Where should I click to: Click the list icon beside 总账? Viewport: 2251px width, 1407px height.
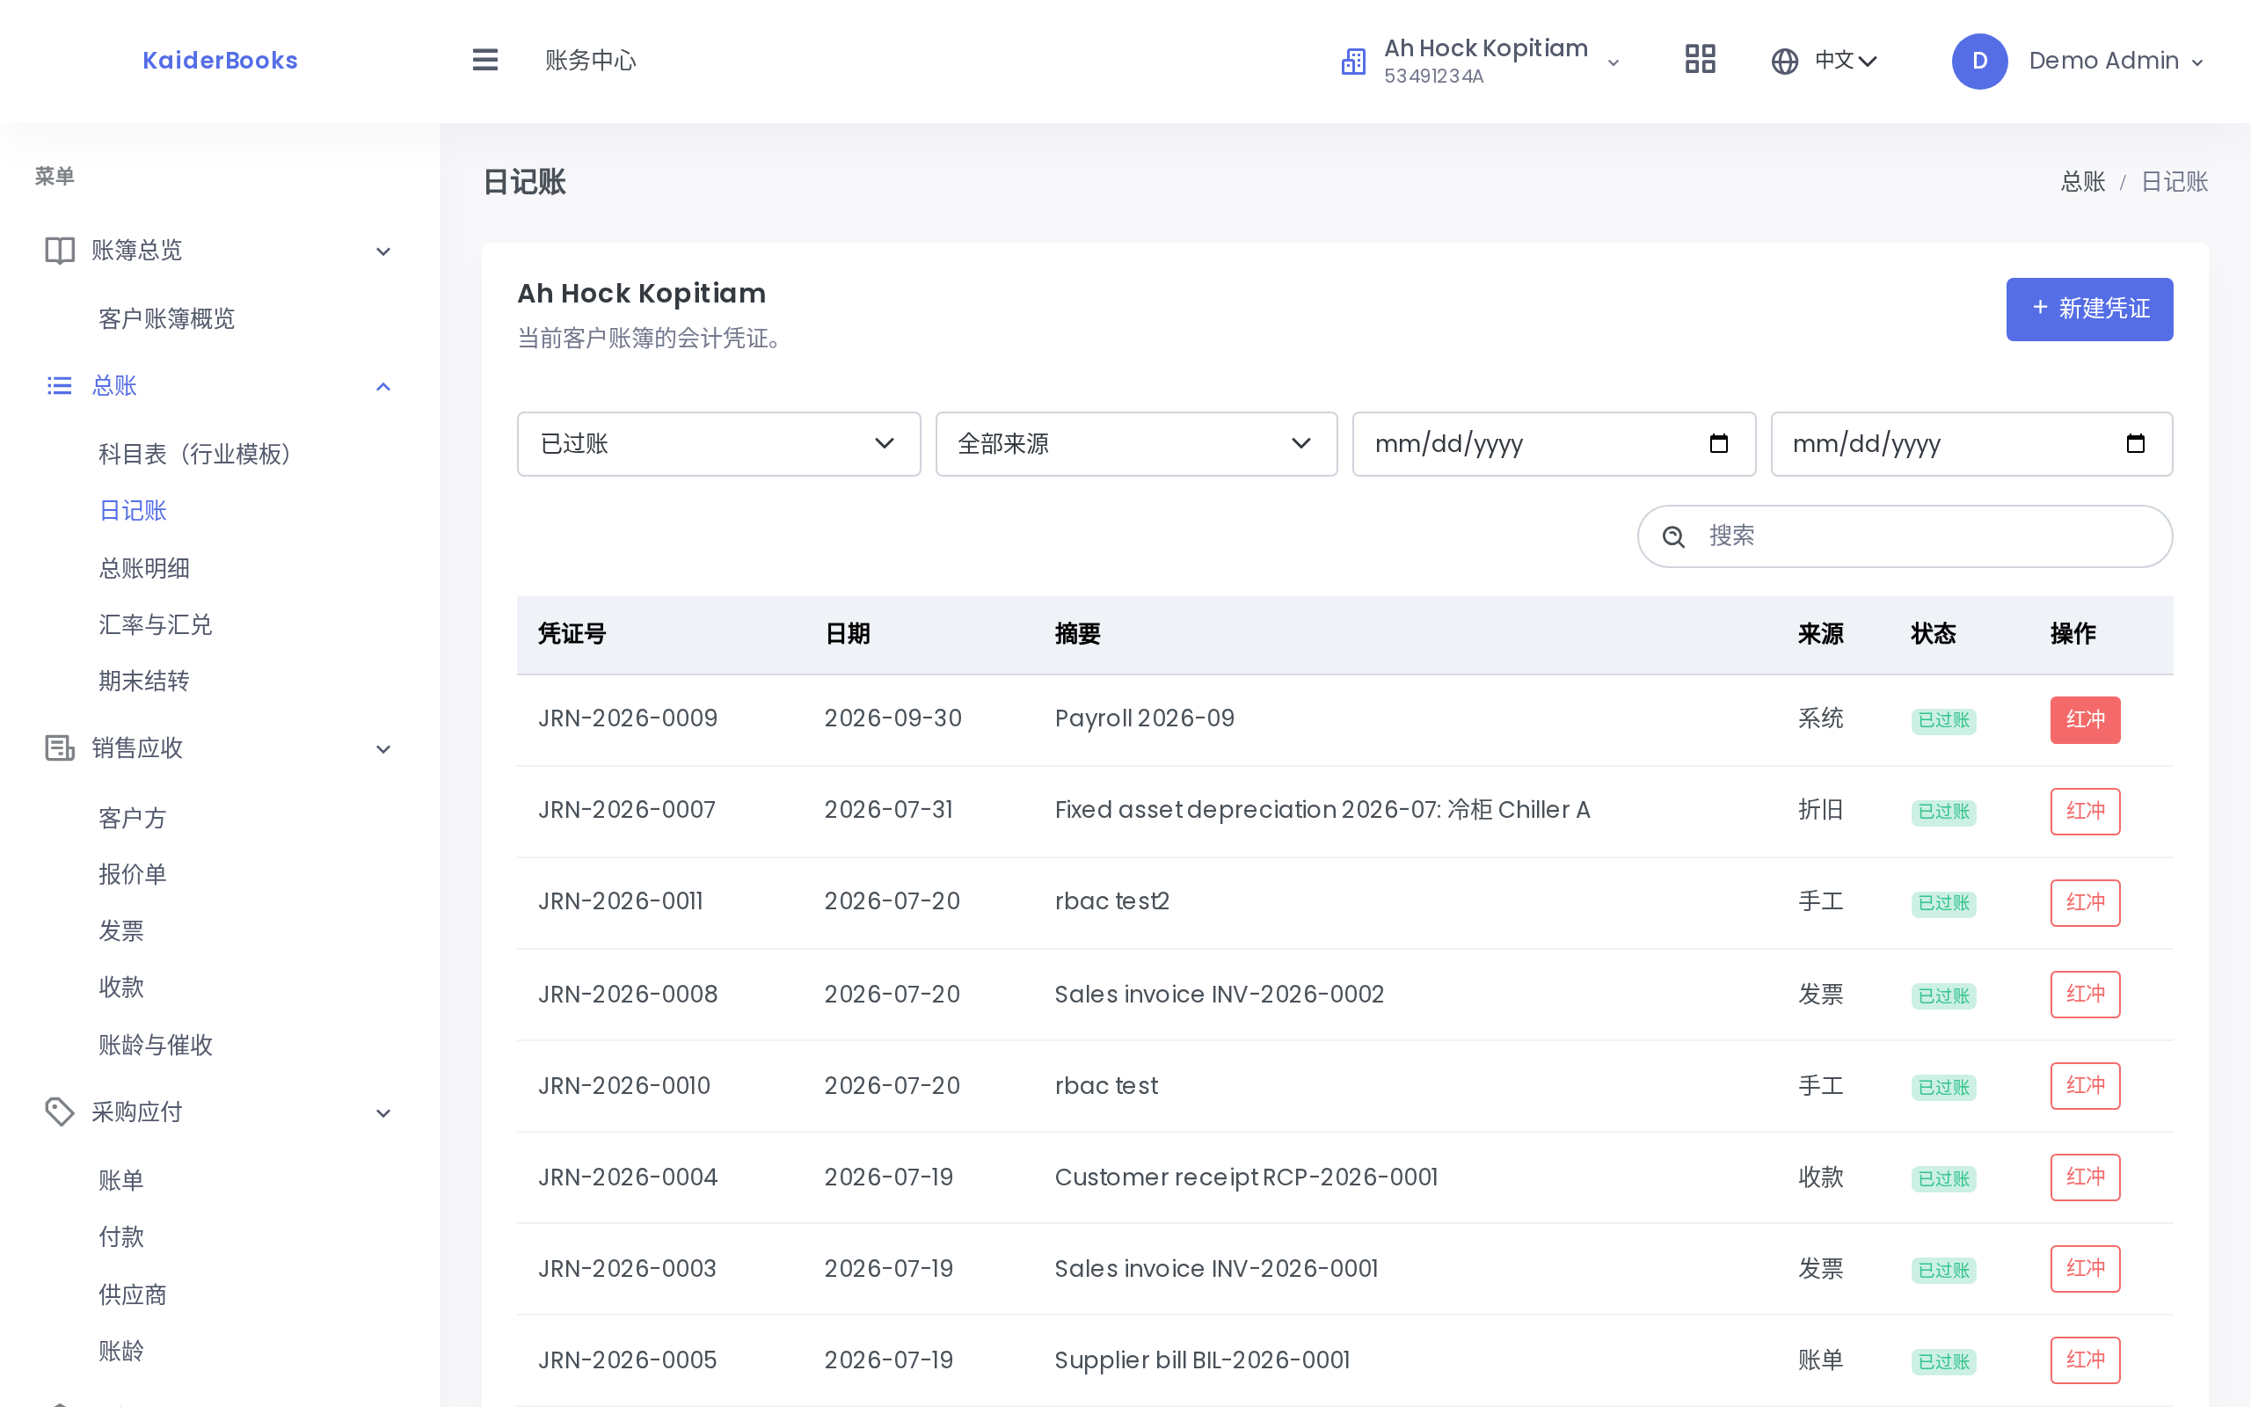click(x=60, y=385)
